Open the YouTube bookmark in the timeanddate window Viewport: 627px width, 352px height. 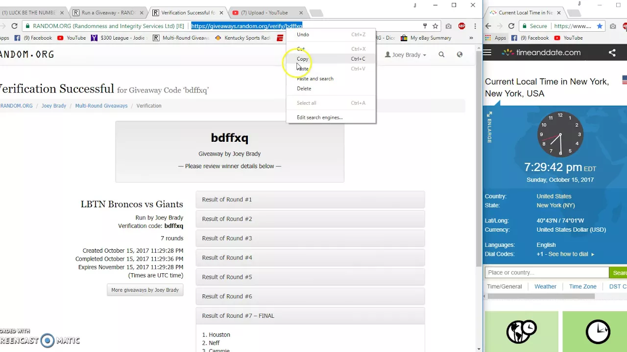568,38
